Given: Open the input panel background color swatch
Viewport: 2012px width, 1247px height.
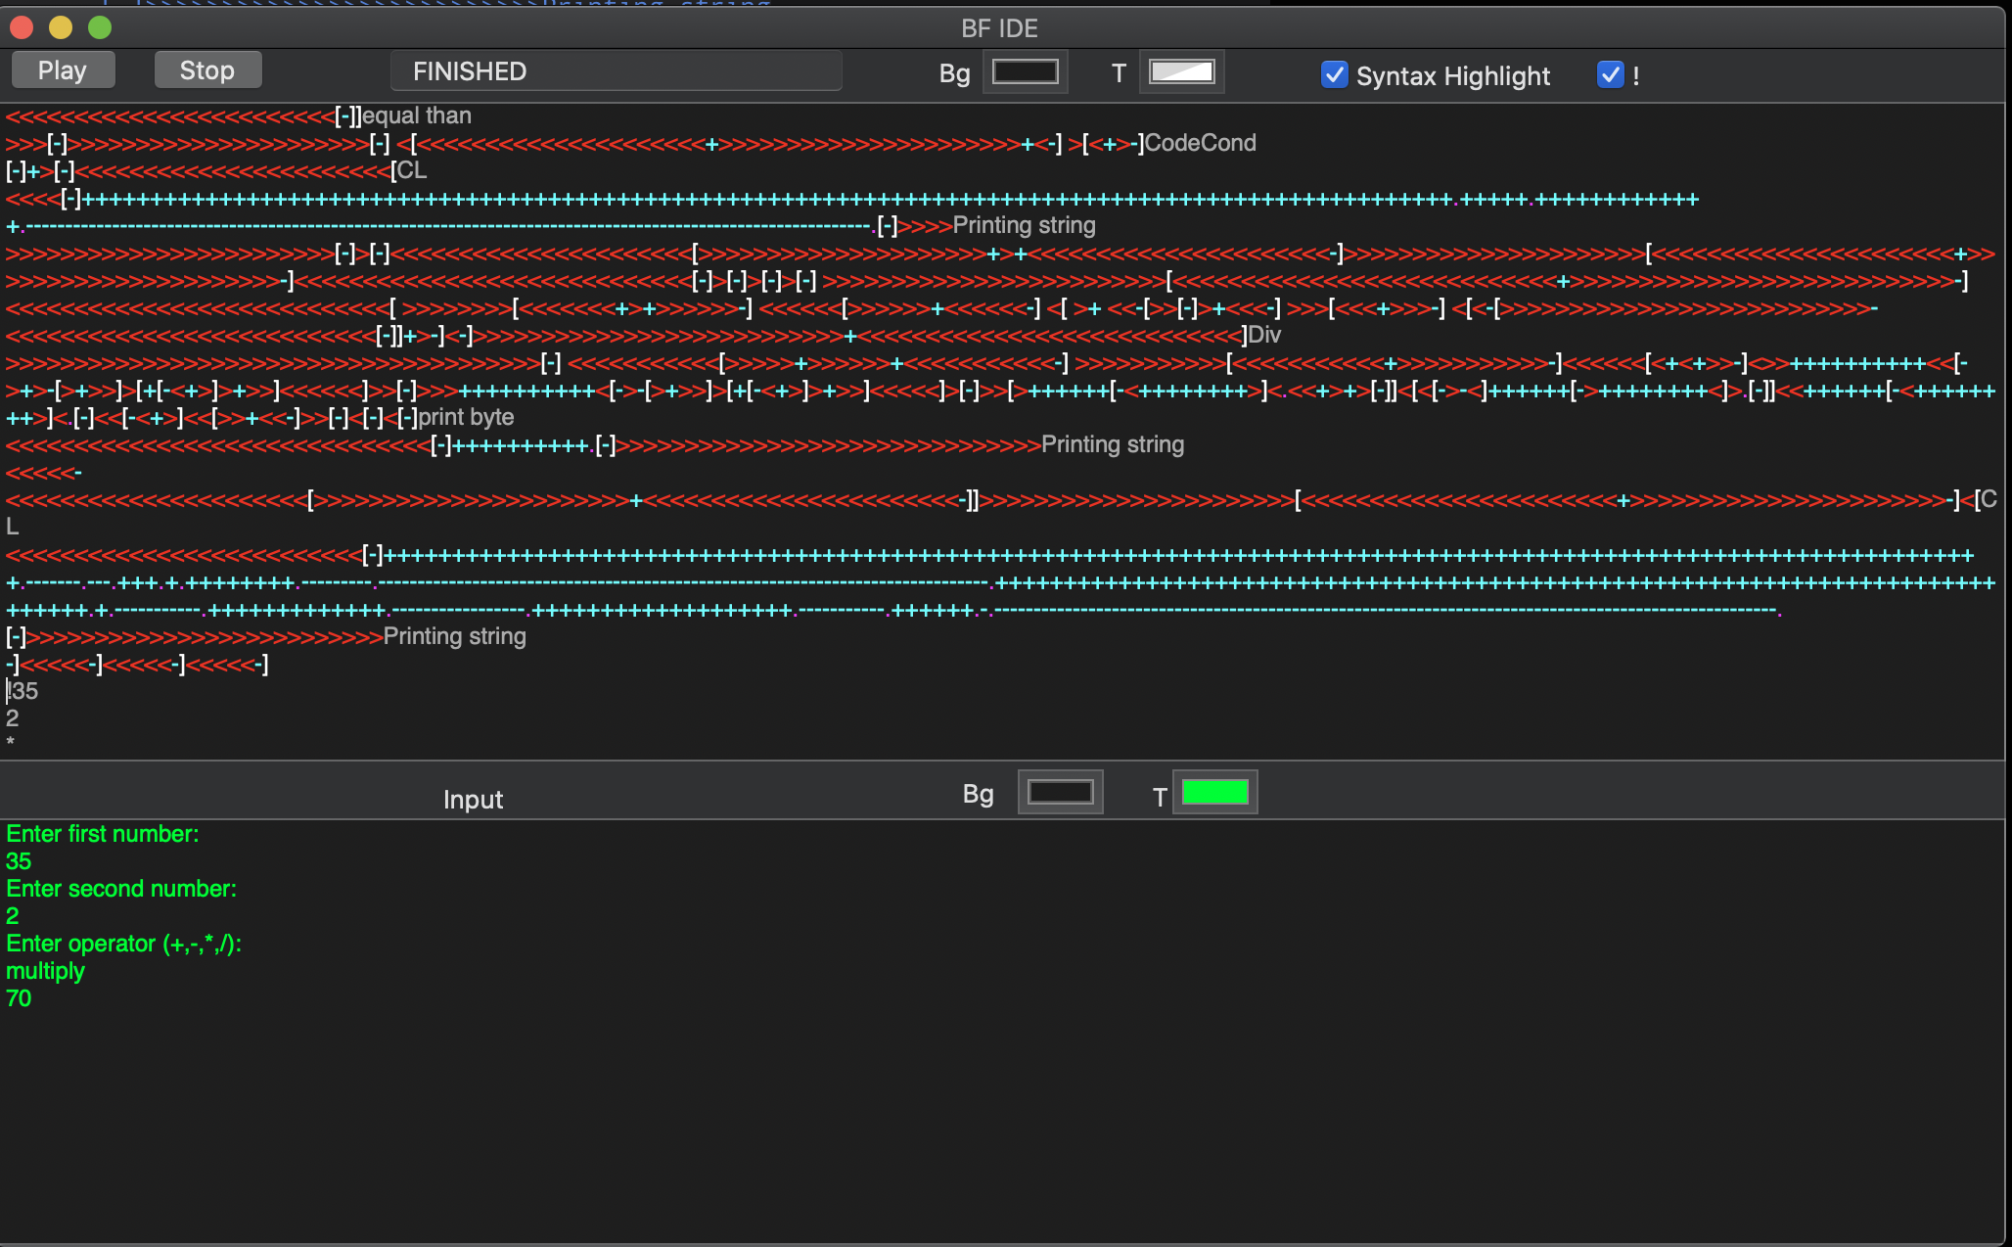Looking at the screenshot, I should click(1060, 792).
